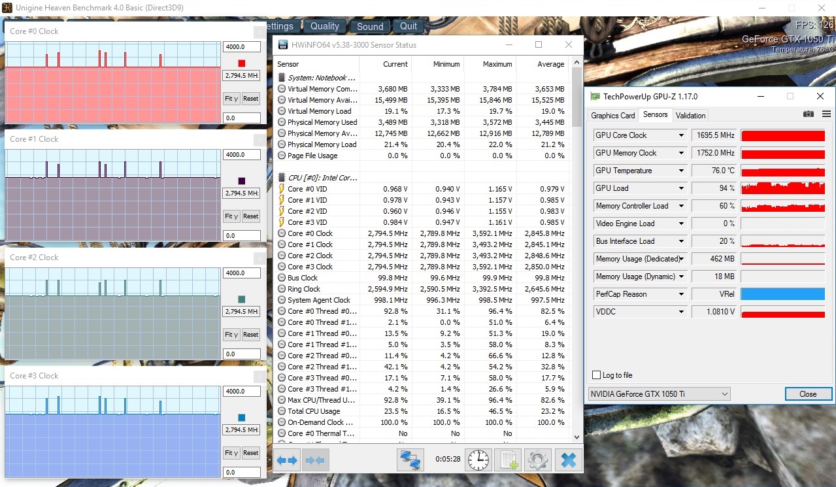Open the PerfCap Reason dropdown
Screen dimensions: 836x487
(681, 294)
